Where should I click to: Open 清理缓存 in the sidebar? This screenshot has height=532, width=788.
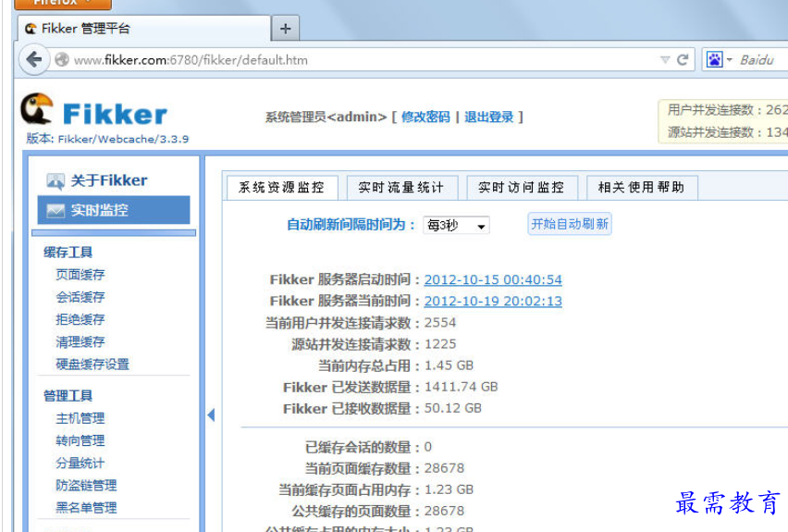80,342
